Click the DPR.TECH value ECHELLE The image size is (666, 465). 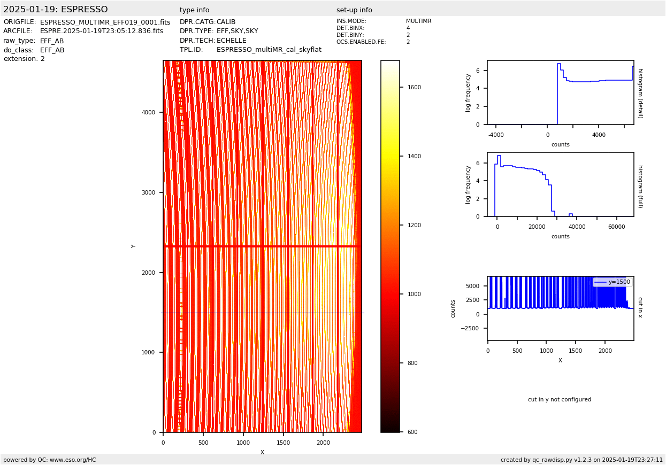(x=231, y=41)
